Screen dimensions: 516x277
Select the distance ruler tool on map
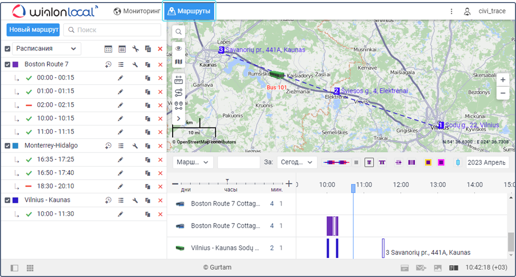pos(178,80)
